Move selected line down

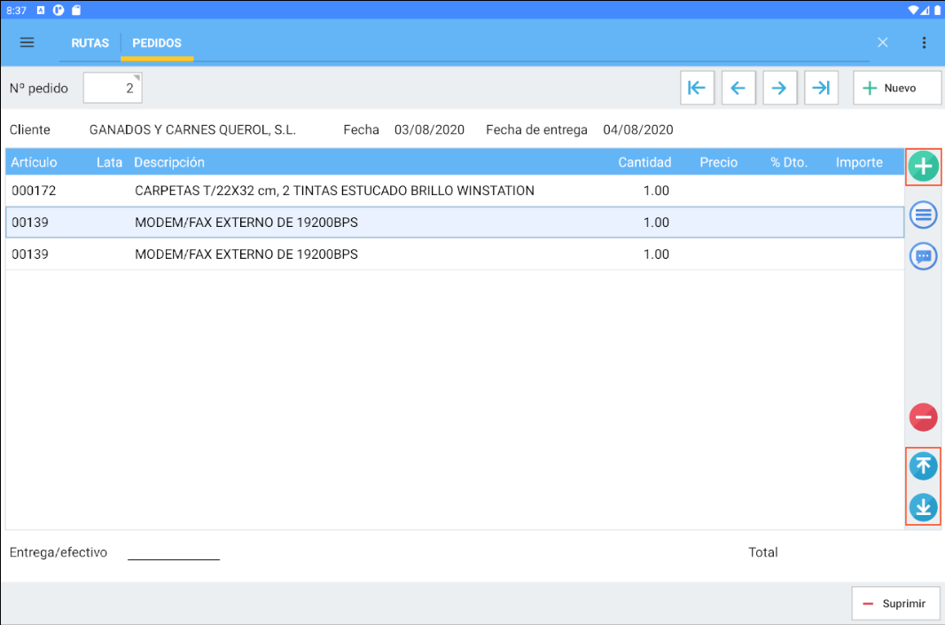coord(924,507)
